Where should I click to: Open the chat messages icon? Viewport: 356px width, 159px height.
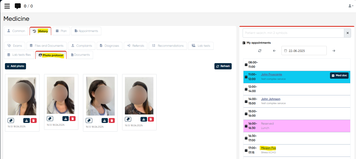[x=18, y=6]
